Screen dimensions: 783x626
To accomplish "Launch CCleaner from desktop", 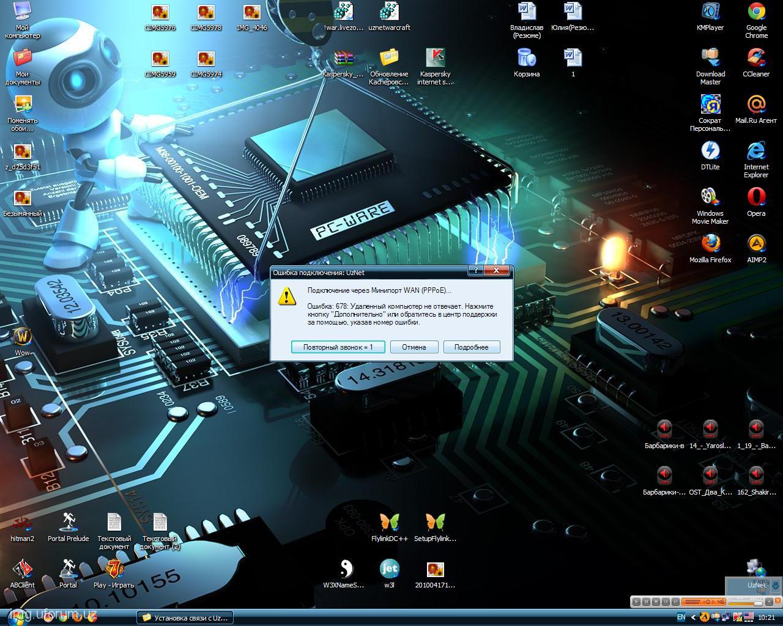I will (757, 64).
